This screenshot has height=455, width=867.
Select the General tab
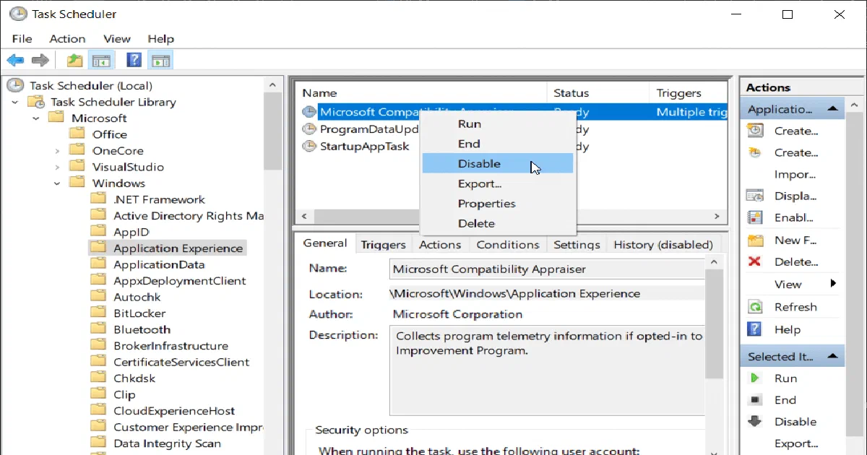325,243
